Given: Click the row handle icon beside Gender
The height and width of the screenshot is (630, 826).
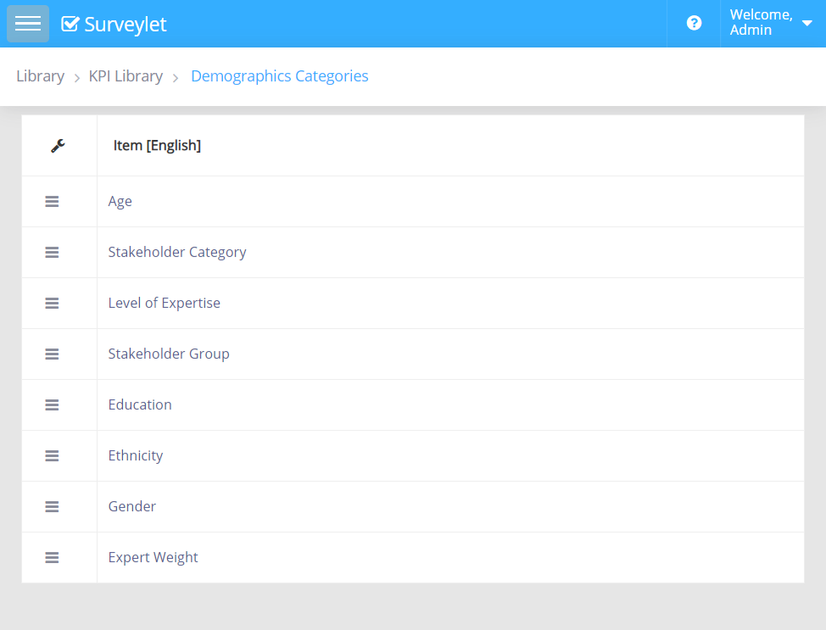Looking at the screenshot, I should [x=52, y=507].
